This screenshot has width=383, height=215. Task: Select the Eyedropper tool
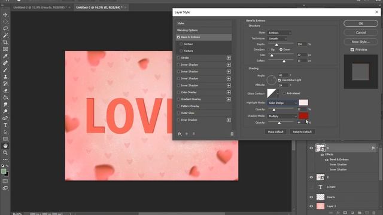5,56
